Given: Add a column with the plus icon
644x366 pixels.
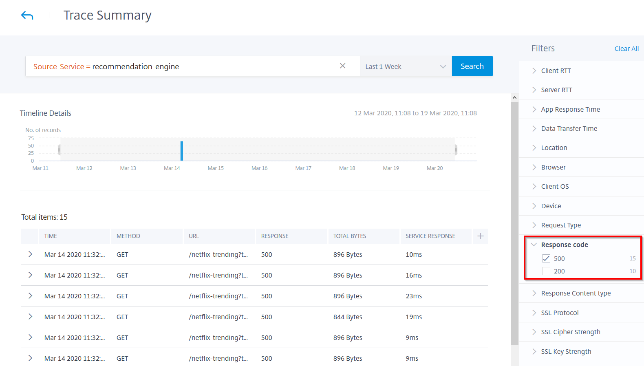Looking at the screenshot, I should (481, 236).
